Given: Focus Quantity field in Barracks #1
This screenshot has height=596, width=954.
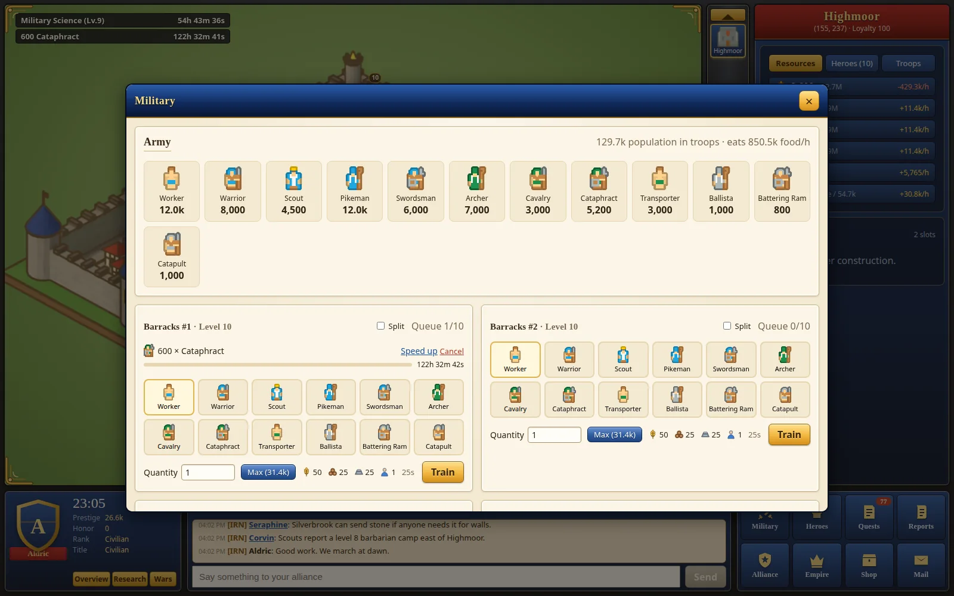Looking at the screenshot, I should tap(207, 473).
